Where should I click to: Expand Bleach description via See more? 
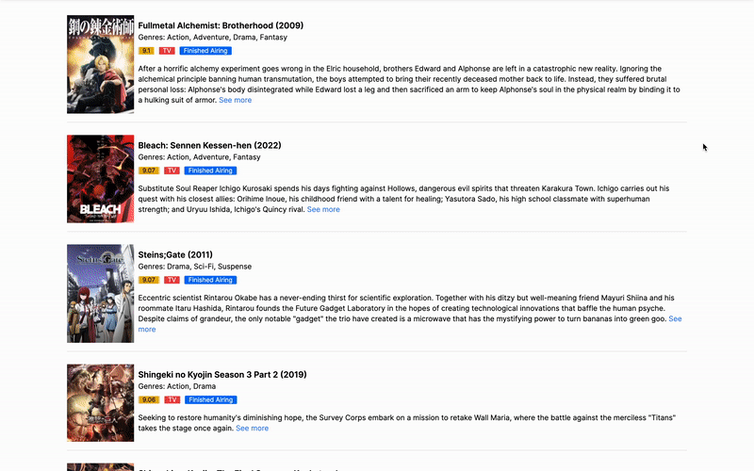(x=323, y=209)
